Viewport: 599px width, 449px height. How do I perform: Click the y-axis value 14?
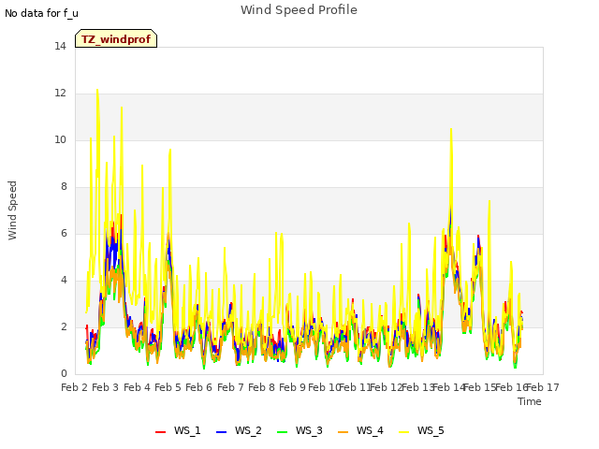coord(60,46)
